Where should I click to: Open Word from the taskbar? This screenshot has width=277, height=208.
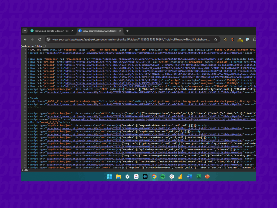pyautogui.click(x=189, y=177)
